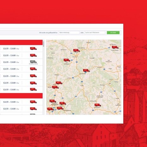This screenshot has width=147, height=147.
Task: Click truck marker beside Wetzlar
Action: click(55, 87)
